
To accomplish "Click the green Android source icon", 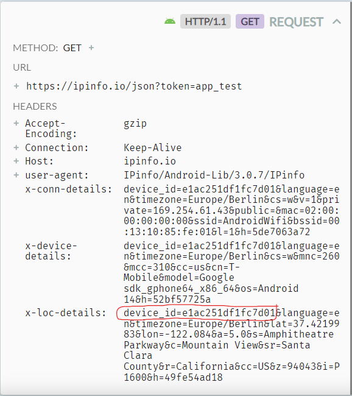I will [170, 21].
